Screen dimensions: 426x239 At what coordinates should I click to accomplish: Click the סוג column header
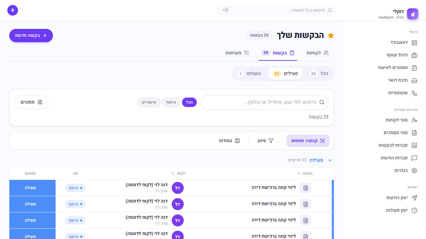click(76, 173)
